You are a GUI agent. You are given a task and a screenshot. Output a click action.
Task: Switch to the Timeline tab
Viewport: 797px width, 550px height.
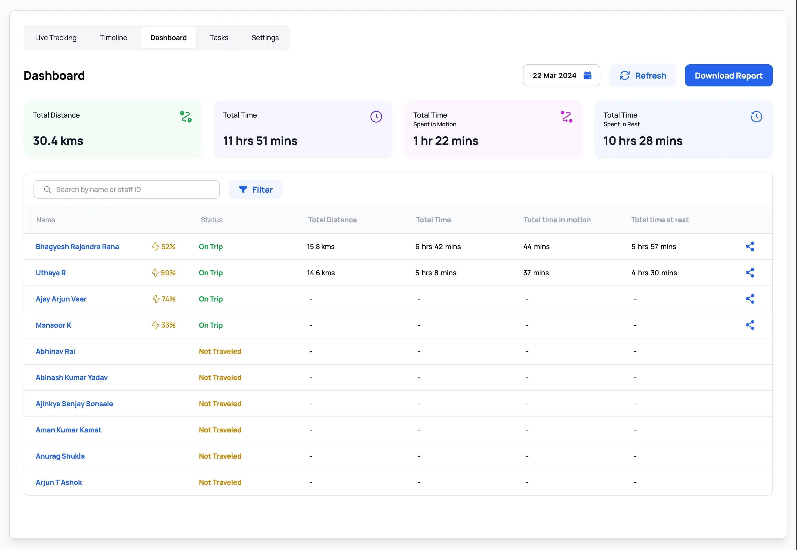pos(114,38)
